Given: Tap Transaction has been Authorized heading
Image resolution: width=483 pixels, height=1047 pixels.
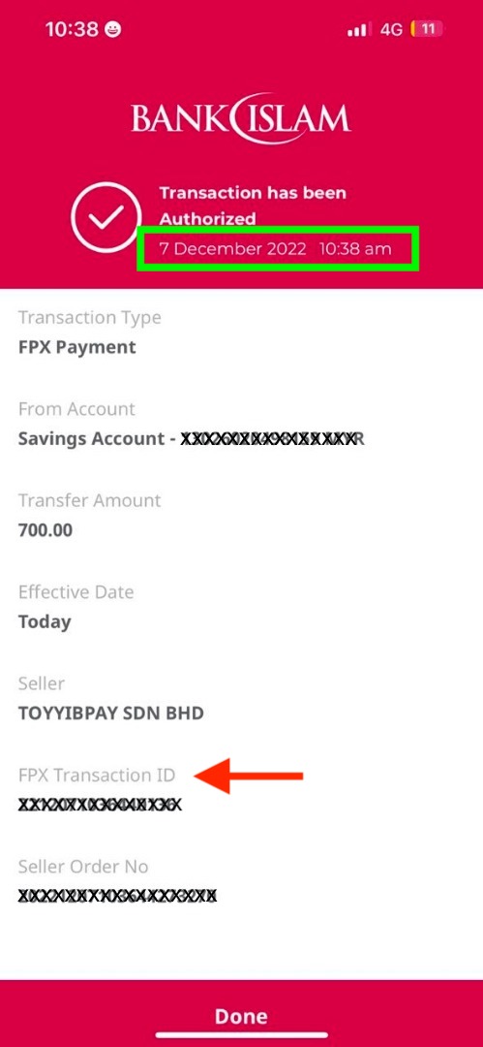Looking at the screenshot, I should tap(253, 206).
